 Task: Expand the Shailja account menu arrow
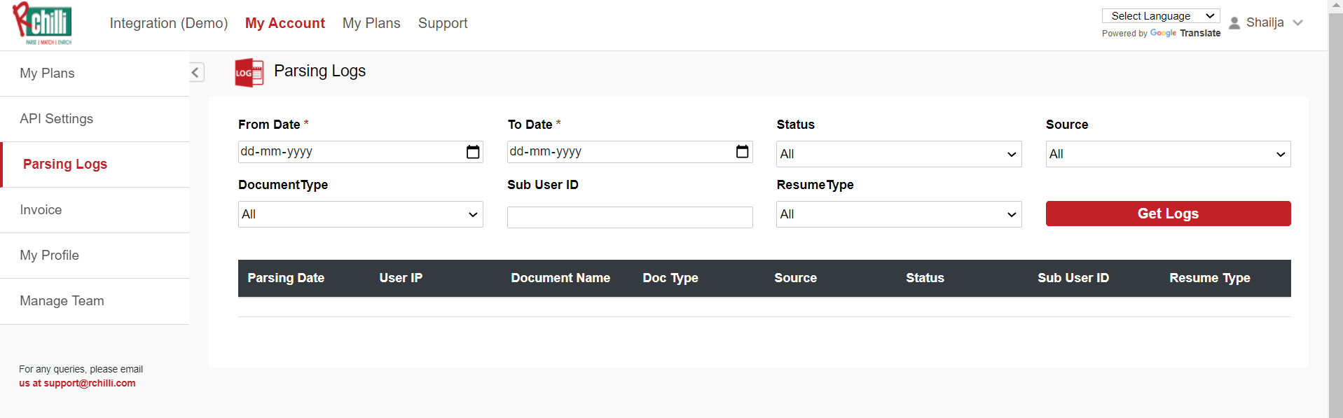[x=1297, y=23]
